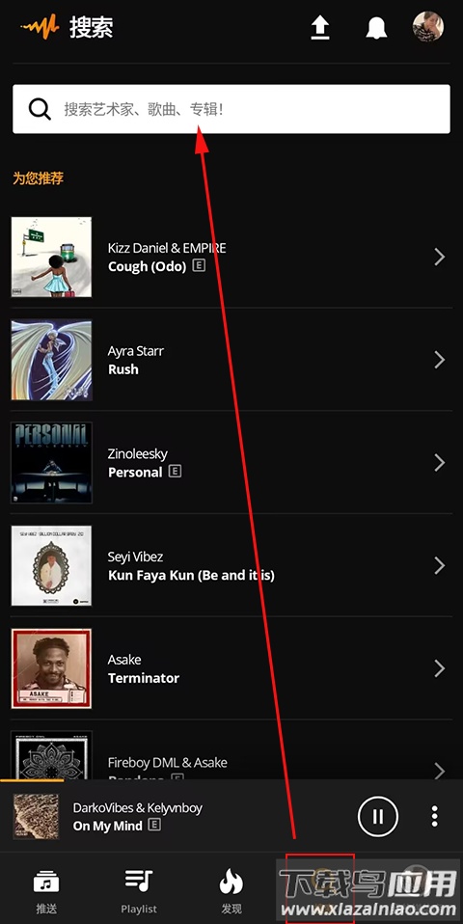
Task: Open more options for On My Mind
Action: pyautogui.click(x=434, y=816)
